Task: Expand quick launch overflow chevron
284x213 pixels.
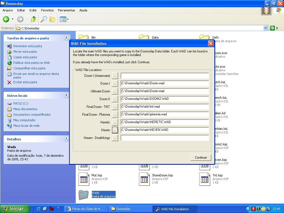Action: point(58,207)
